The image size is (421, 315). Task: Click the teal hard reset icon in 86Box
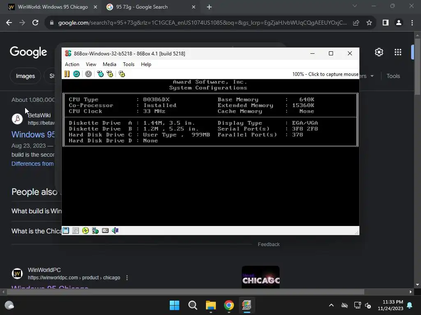[76, 74]
